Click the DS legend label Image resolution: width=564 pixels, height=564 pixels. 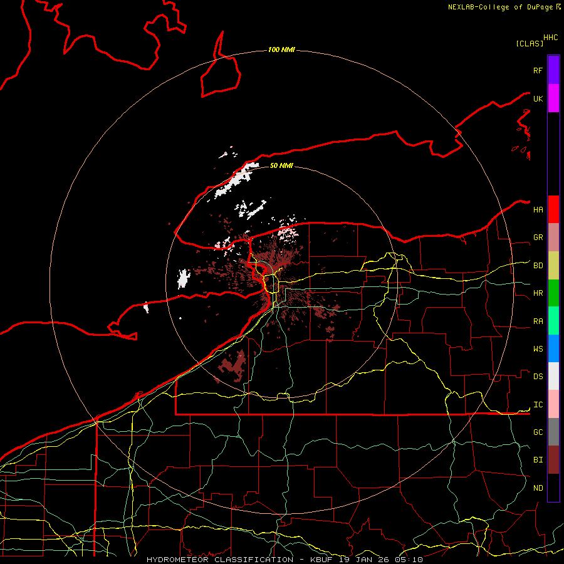(x=538, y=377)
